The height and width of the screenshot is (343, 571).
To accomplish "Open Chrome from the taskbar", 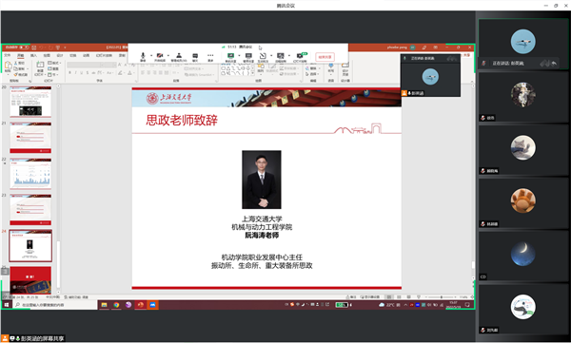I will (116, 305).
